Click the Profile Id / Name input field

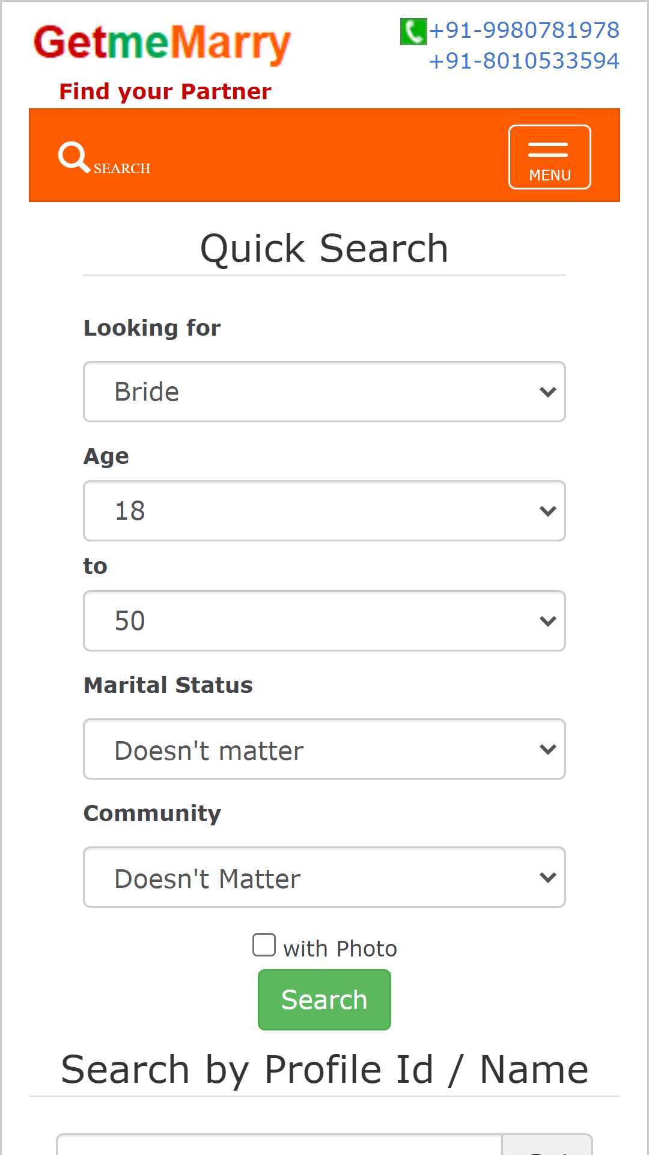point(279,1144)
